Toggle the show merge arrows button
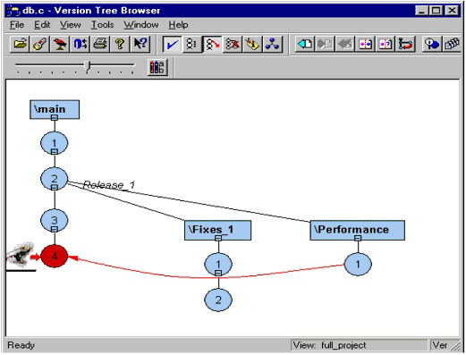The height and width of the screenshot is (355, 466). point(212,45)
